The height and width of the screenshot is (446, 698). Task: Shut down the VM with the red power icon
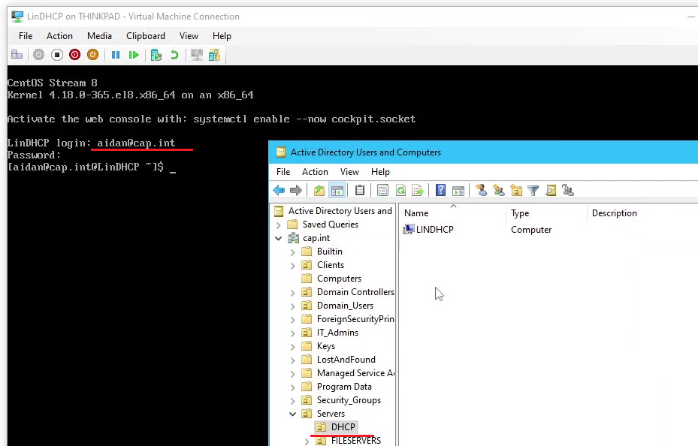(x=75, y=55)
